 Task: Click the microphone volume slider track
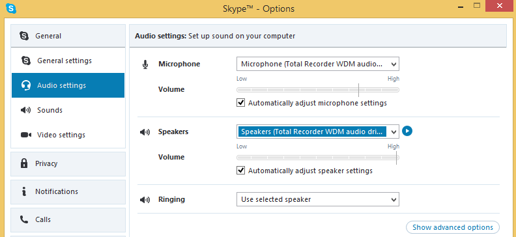tap(318, 90)
